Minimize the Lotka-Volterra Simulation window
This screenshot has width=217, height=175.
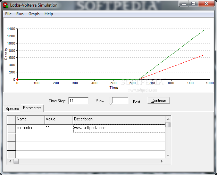(184, 3)
